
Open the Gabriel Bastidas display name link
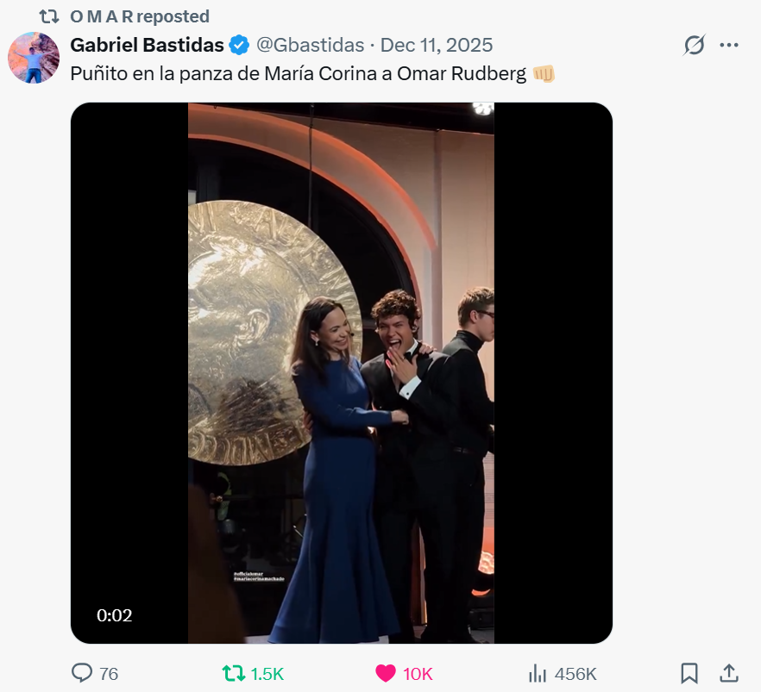pos(147,45)
